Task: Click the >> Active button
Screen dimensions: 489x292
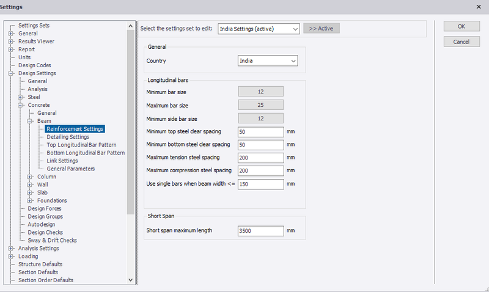Action: click(x=322, y=28)
